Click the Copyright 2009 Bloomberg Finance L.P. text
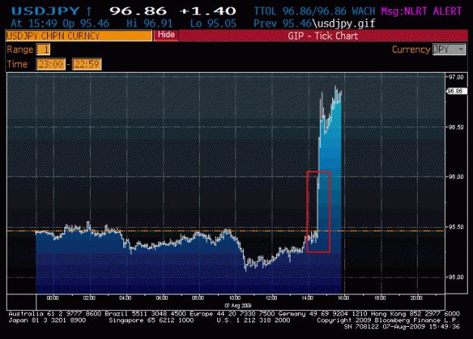This screenshot has height=339, width=473. [x=387, y=320]
